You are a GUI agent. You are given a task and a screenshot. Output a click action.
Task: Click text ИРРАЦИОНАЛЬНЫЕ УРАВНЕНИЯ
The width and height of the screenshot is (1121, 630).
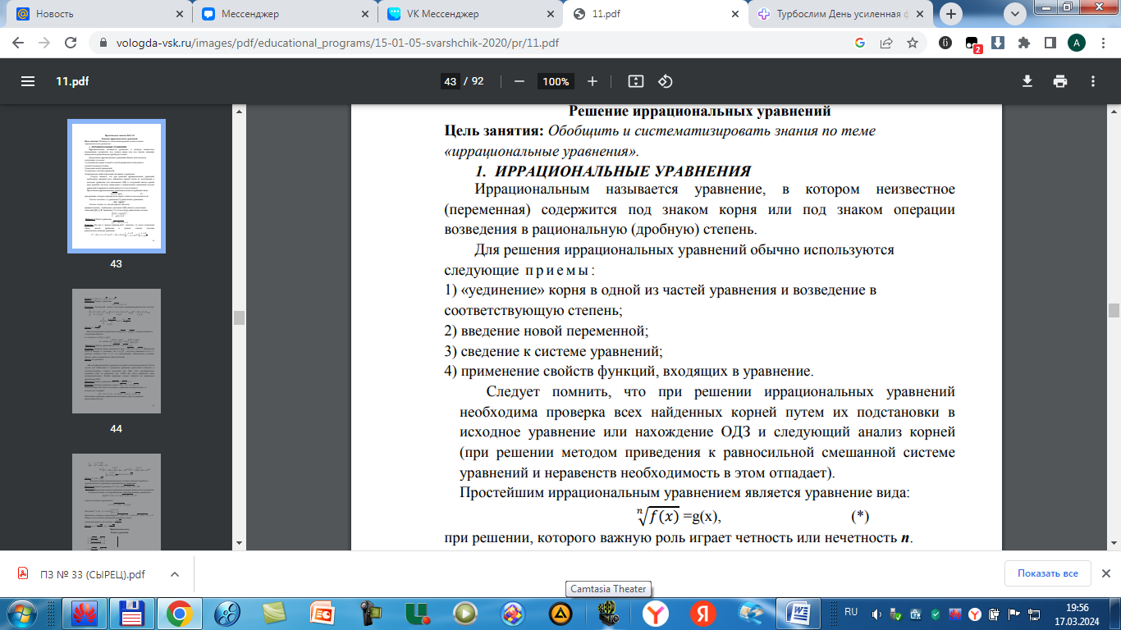[624, 171]
